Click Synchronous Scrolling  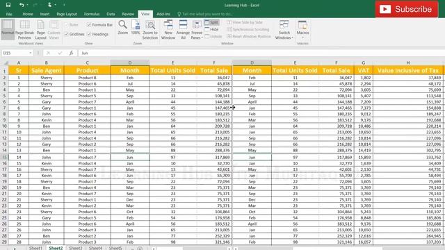coord(248,29)
